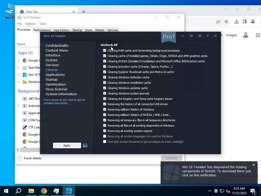Click Task Manager horizontal scrollbar left arrow
This screenshot has height=196, width=261.
coord(18,150)
